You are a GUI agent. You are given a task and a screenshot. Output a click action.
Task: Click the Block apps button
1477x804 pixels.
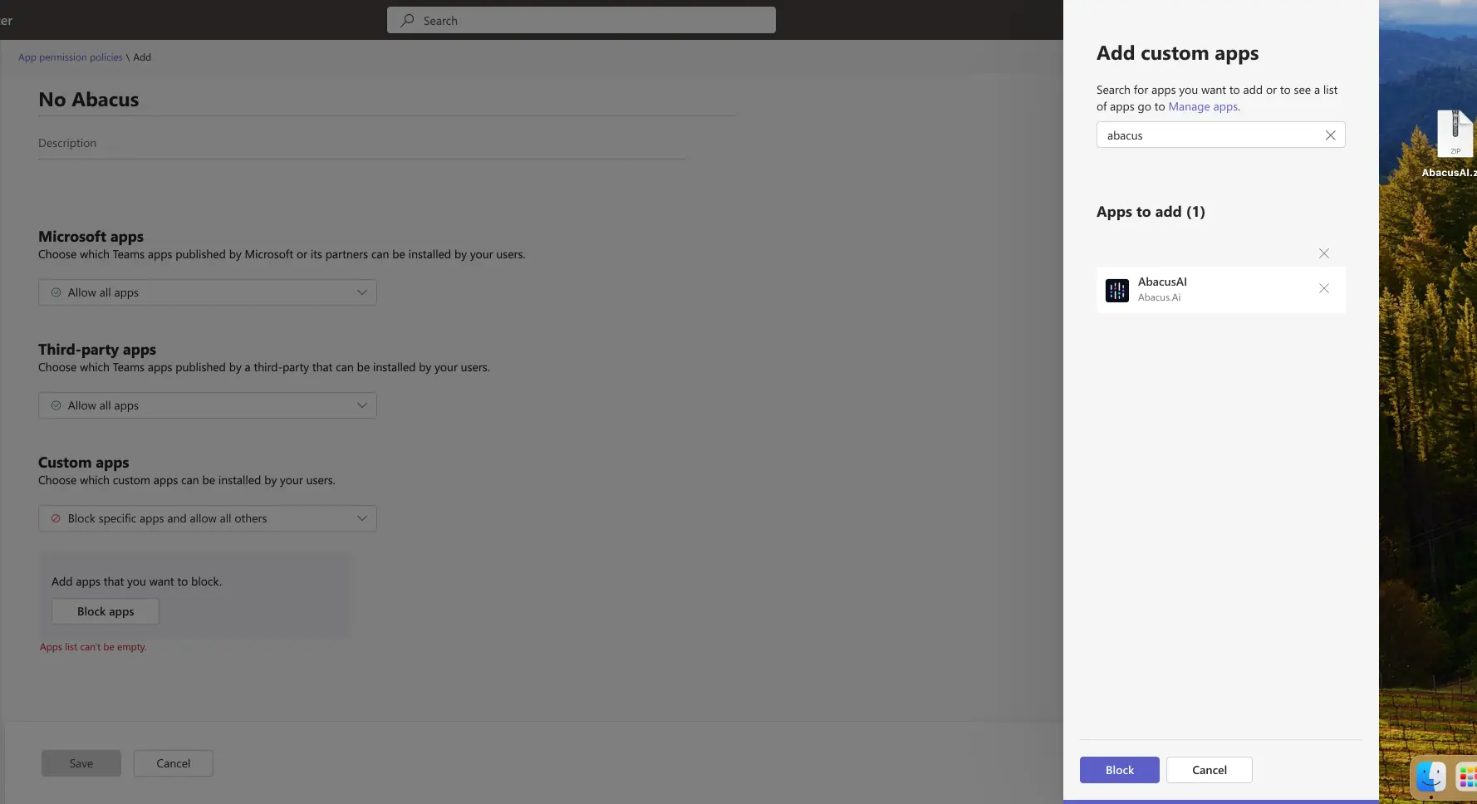click(105, 611)
